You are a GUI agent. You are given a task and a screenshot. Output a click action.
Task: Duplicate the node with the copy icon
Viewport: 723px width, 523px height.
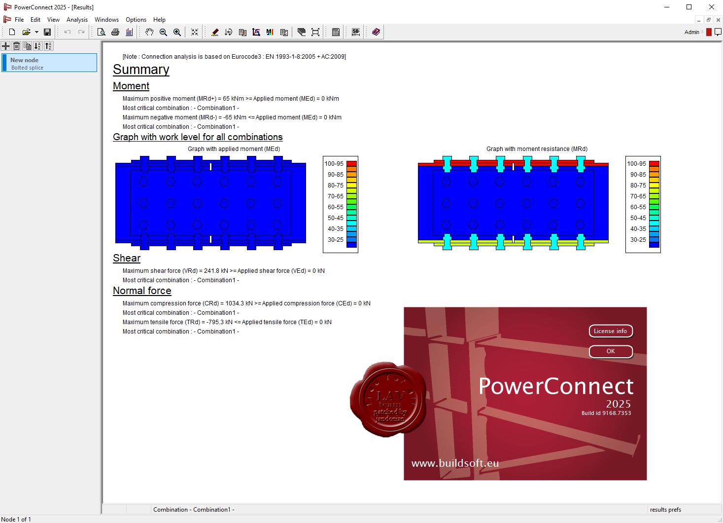click(x=27, y=46)
